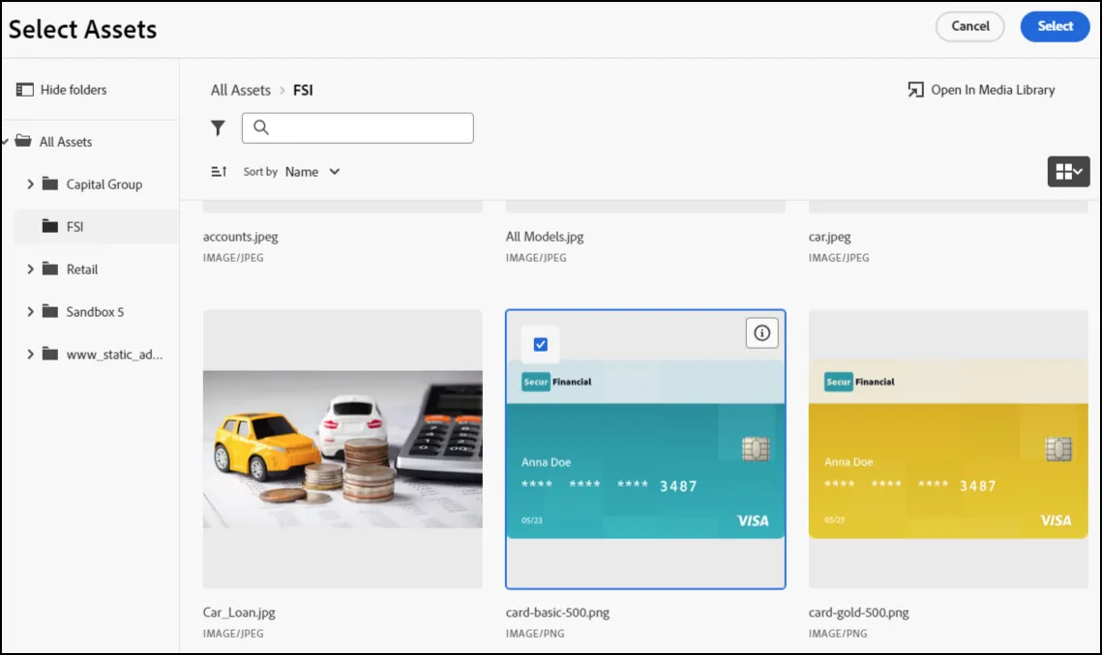Image resolution: width=1102 pixels, height=655 pixels.
Task: Click the Hide folders label
Action: click(x=74, y=90)
